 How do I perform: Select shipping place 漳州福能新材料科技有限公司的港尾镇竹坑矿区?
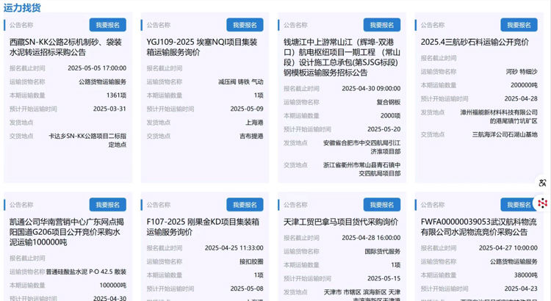499,117
